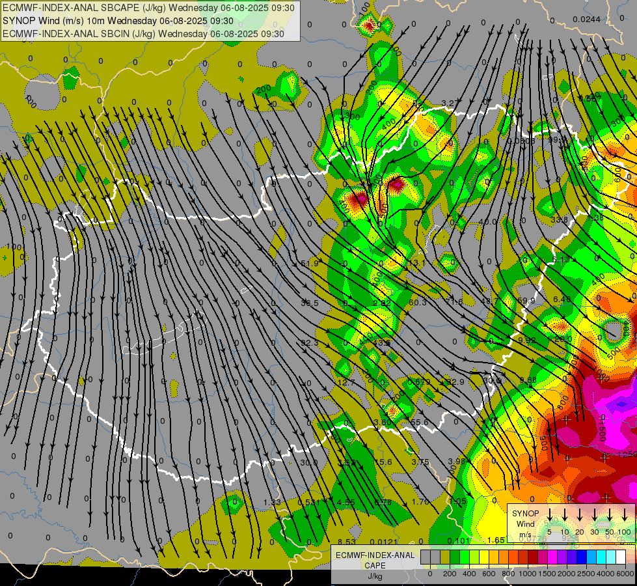
Task: Click the 9.68 value on the map
Action: point(528,380)
